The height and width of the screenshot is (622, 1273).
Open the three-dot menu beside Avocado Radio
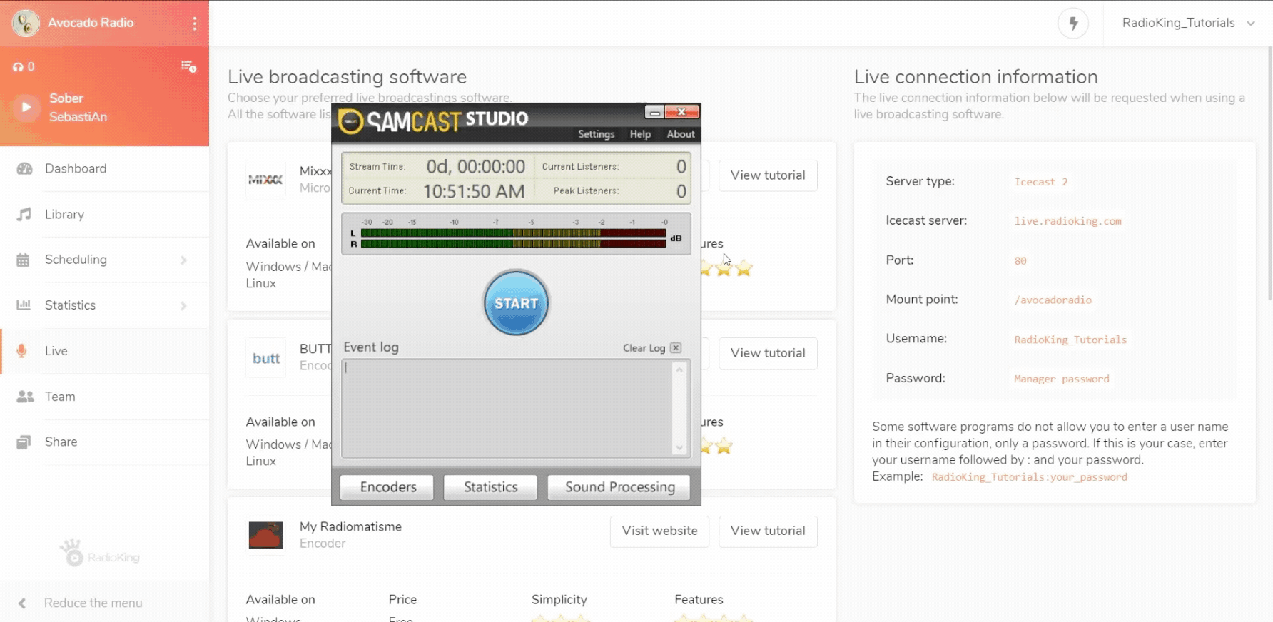coord(194,24)
